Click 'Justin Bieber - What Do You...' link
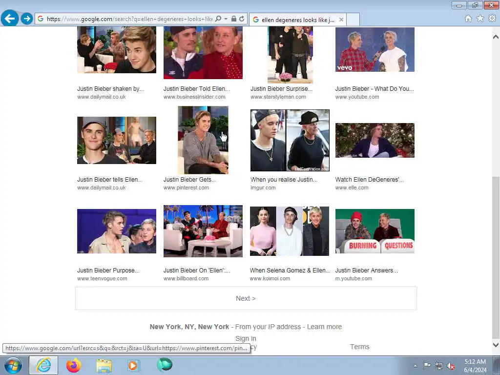Viewport: 500px width, 375px height. point(375,89)
